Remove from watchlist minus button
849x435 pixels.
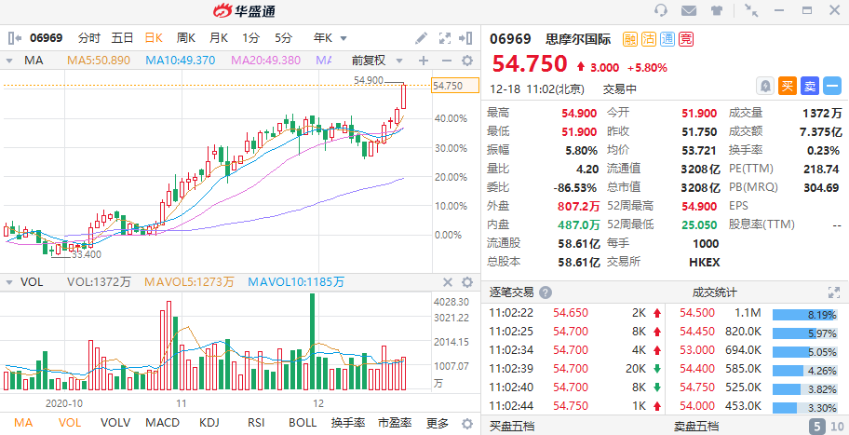click(831, 86)
